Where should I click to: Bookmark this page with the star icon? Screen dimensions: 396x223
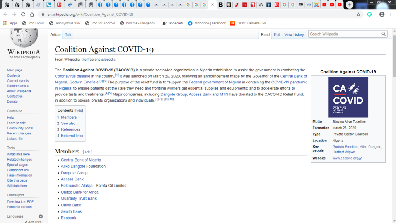(358, 14)
